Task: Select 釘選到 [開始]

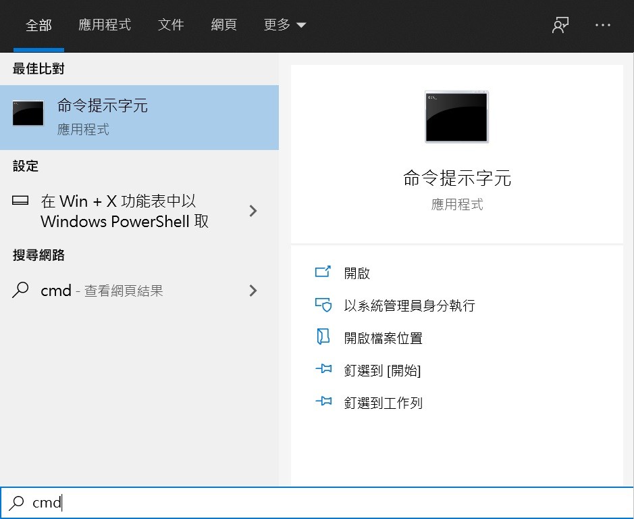Action: [x=382, y=370]
